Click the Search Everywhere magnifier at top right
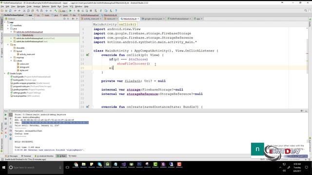 306,10
